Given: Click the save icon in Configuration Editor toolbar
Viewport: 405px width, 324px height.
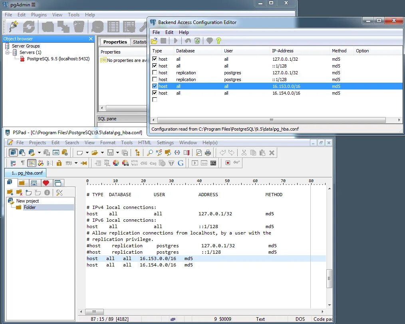Looking at the screenshot, I should click(x=163, y=41).
